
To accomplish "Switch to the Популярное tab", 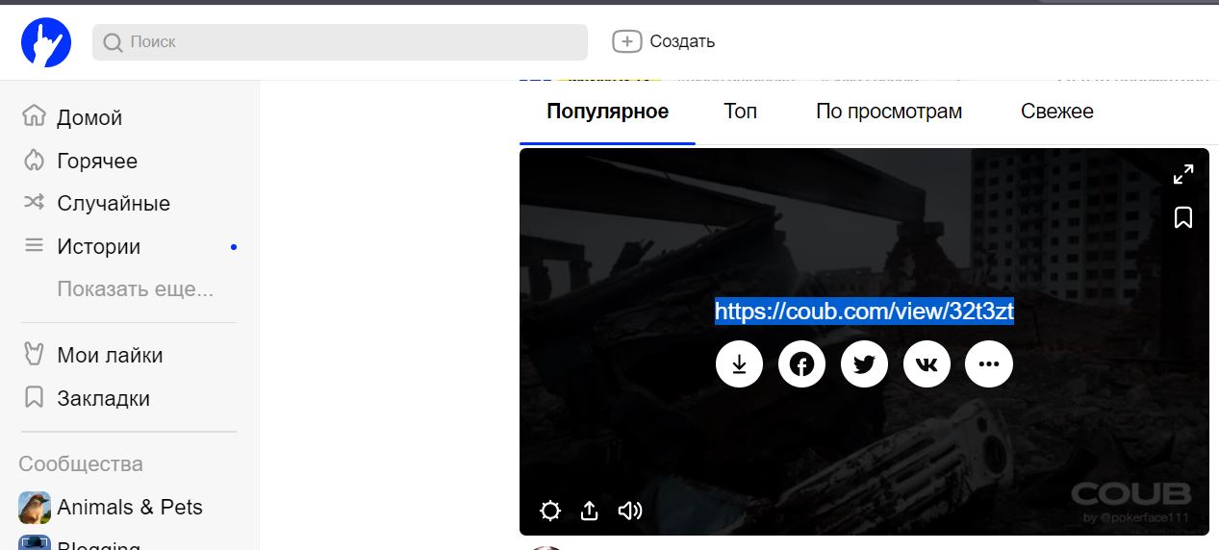I will [607, 112].
